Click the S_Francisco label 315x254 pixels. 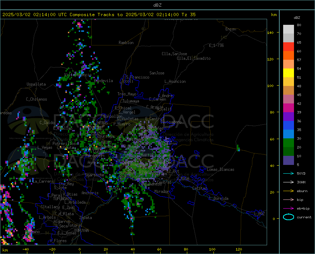[138, 77]
